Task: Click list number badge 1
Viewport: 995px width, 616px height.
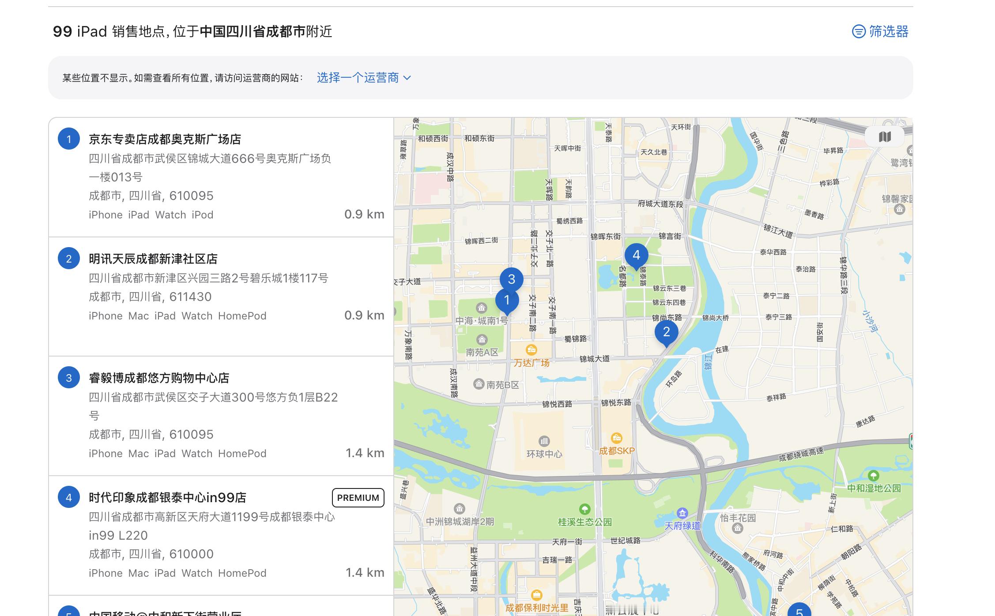Action: click(x=69, y=139)
